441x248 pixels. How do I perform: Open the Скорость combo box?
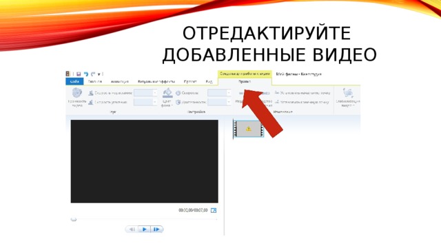point(219,93)
